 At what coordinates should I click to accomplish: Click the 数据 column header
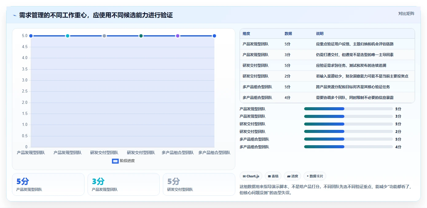(288, 34)
